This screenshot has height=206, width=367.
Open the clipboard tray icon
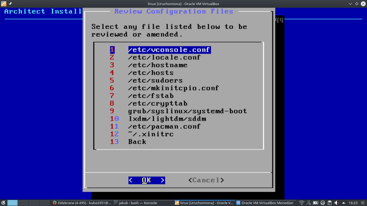click(330, 203)
